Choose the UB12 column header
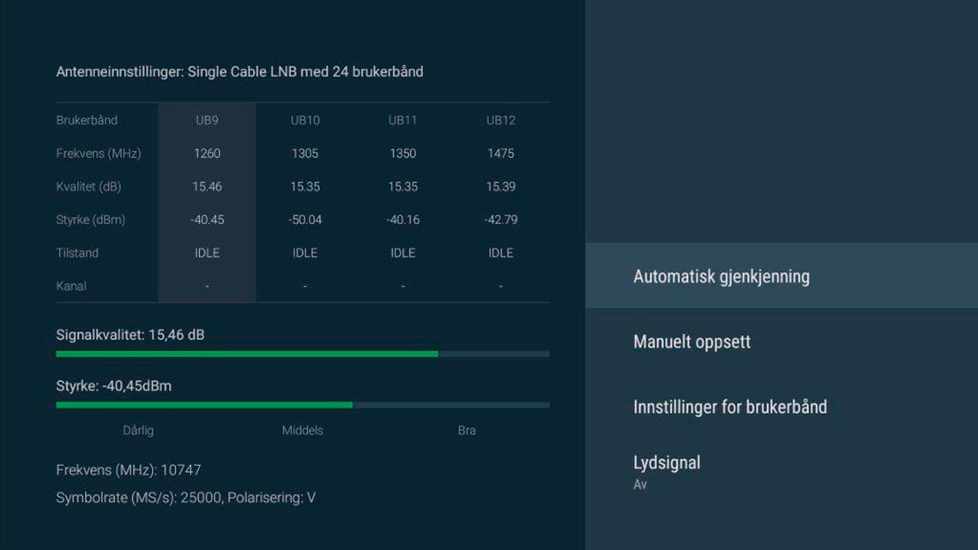The image size is (978, 550). pos(500,120)
